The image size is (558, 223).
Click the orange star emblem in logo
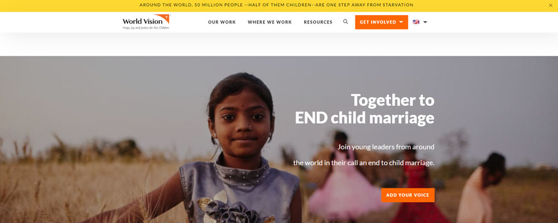pos(163,19)
